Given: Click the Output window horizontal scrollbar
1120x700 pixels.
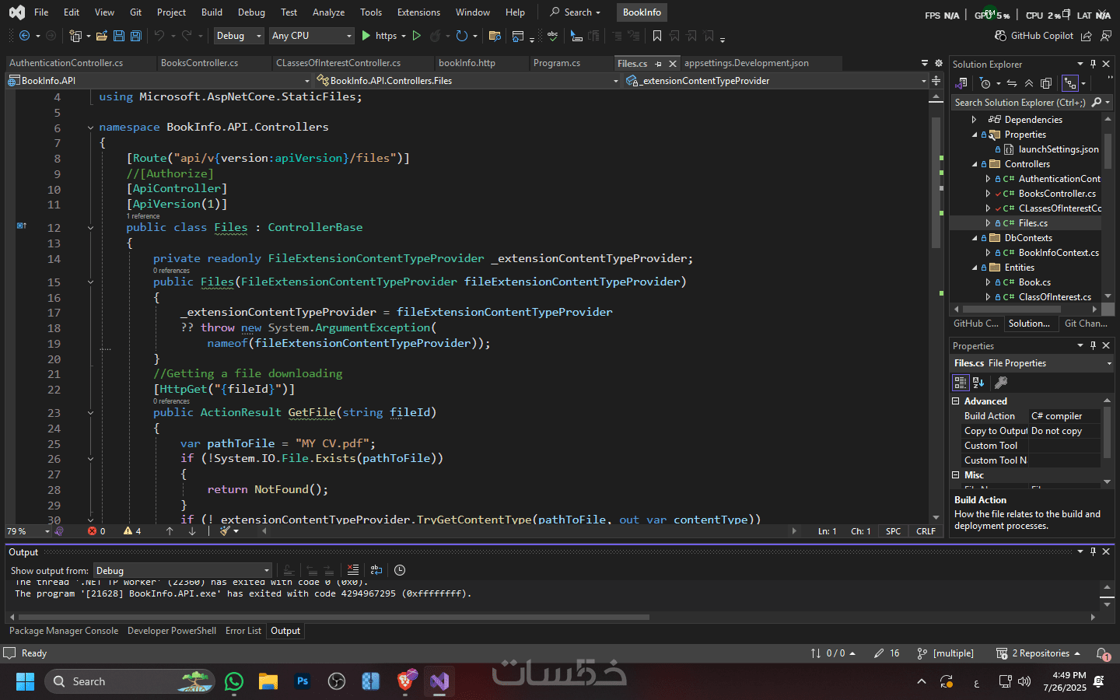Looking at the screenshot, I should pyautogui.click(x=334, y=618).
